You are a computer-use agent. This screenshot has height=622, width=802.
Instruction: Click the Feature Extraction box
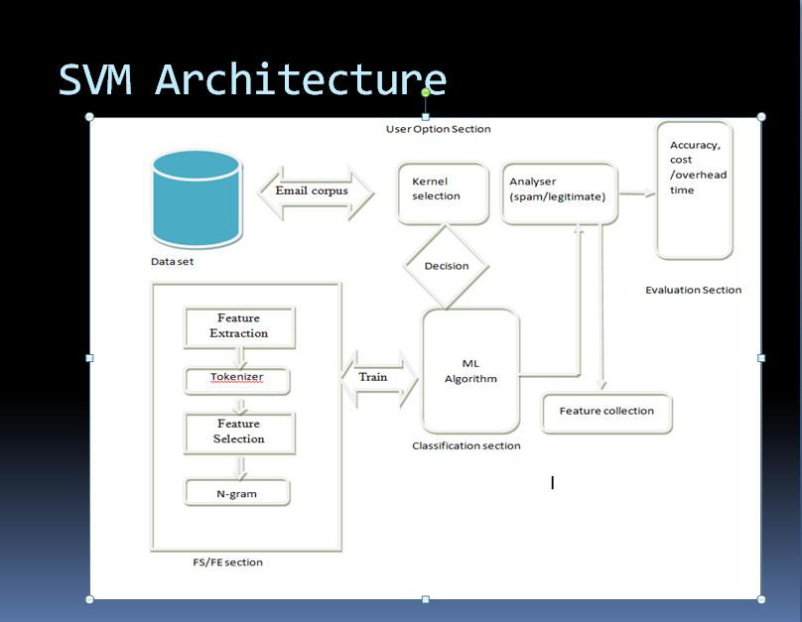point(239,326)
